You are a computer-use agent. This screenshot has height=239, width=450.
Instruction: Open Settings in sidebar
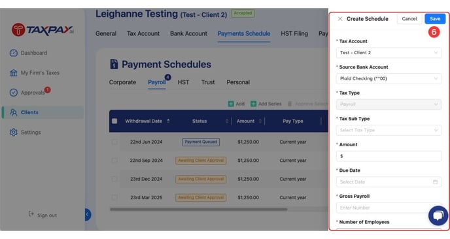[x=31, y=133]
